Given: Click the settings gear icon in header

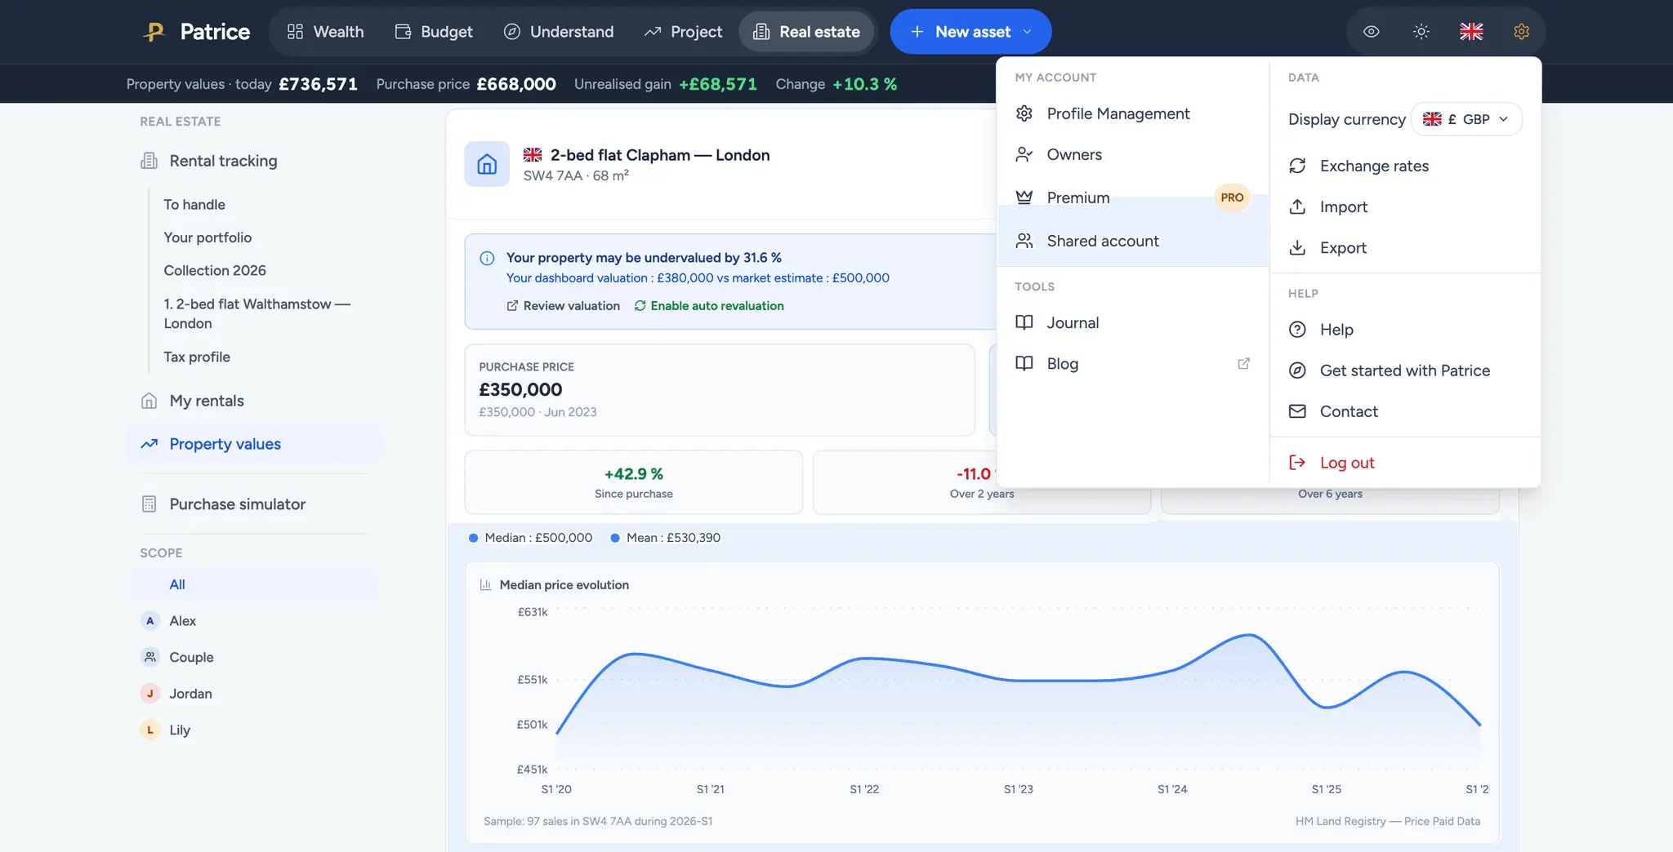Looking at the screenshot, I should point(1521,32).
